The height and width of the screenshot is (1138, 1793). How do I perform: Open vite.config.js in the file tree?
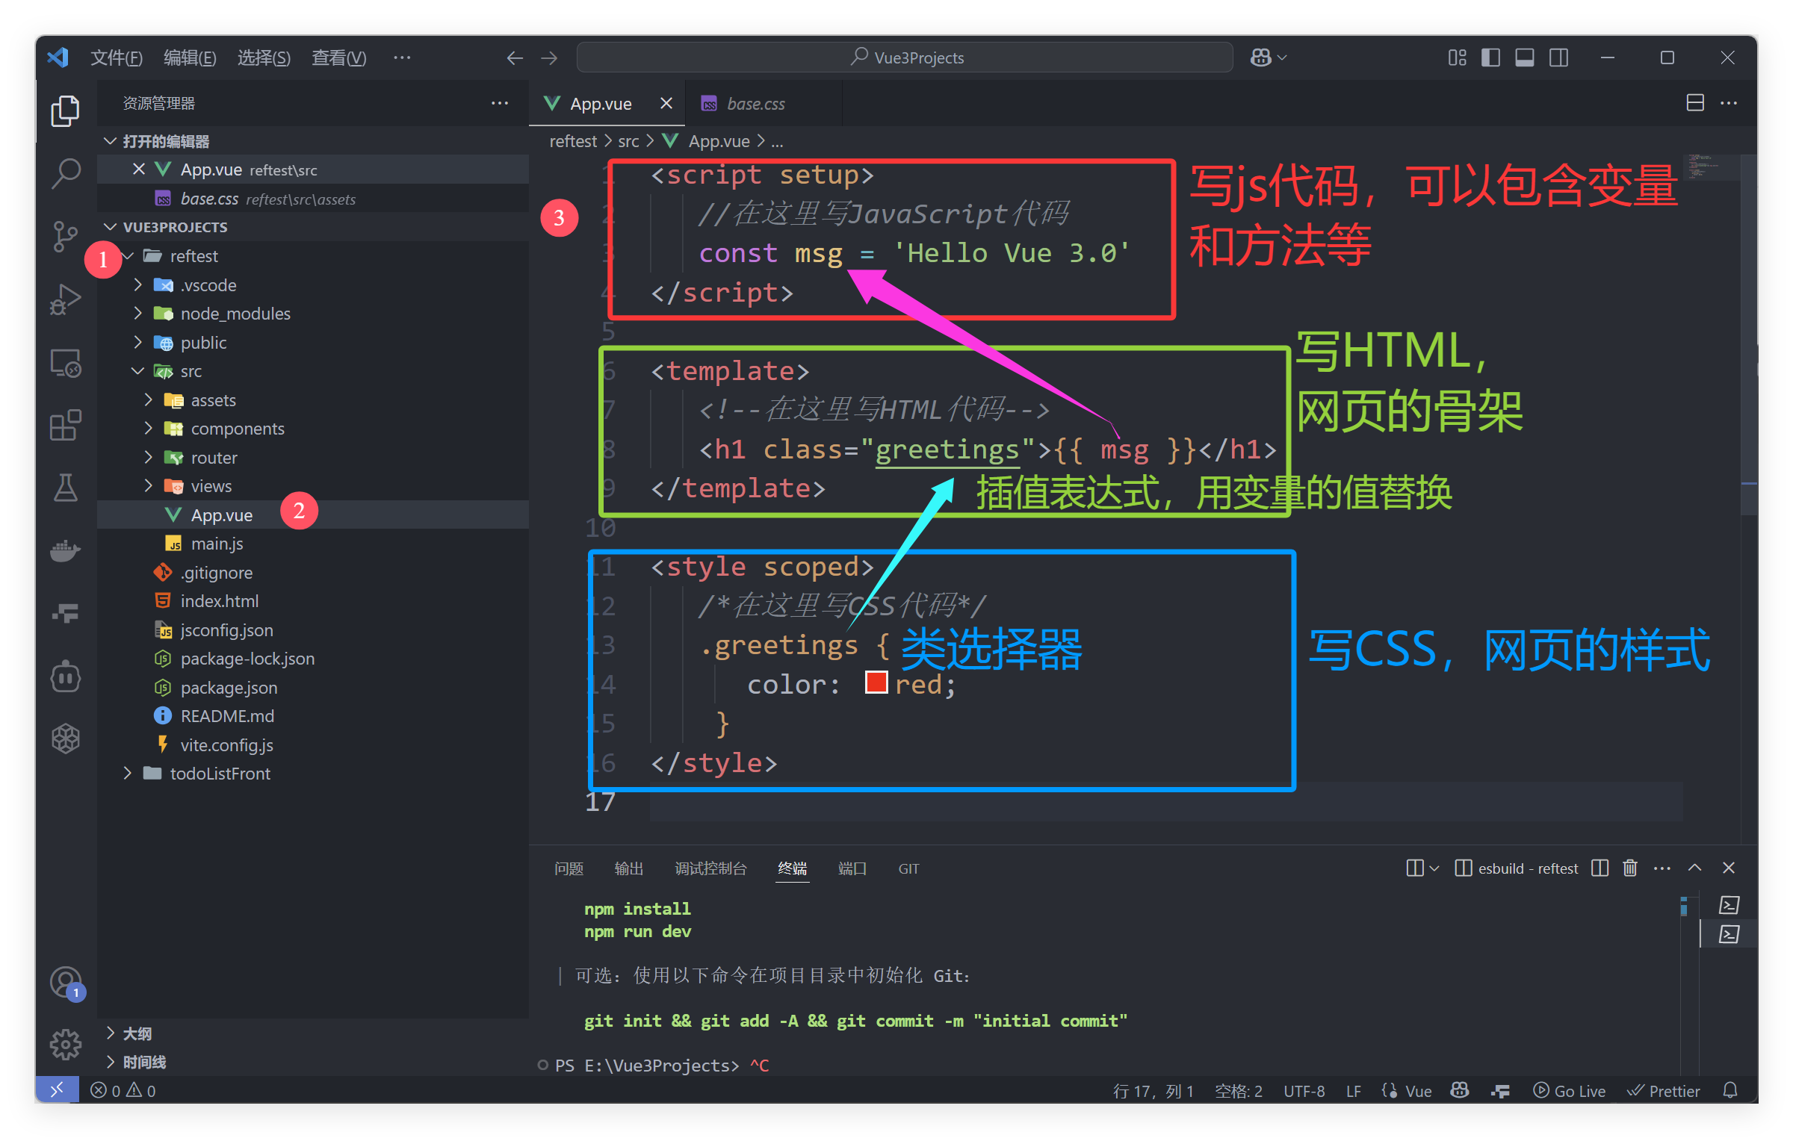pyautogui.click(x=314, y=745)
